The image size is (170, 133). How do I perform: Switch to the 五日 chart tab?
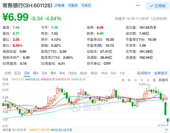17,73
